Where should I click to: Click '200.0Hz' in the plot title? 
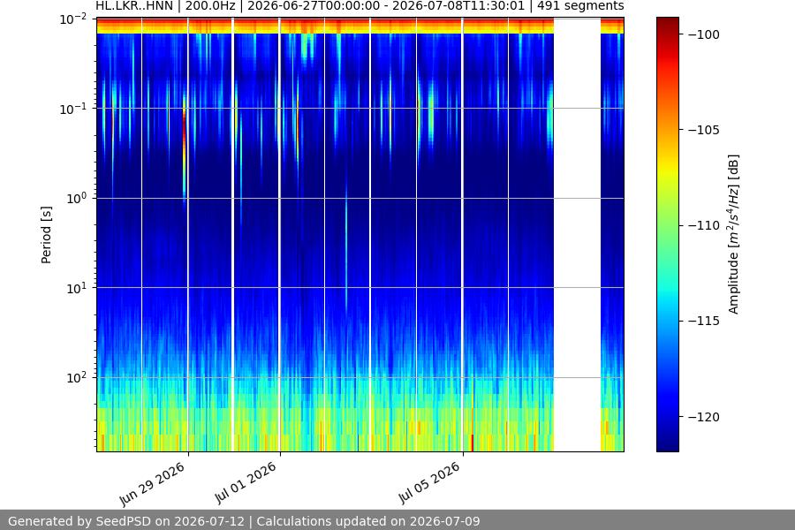(210, 6)
